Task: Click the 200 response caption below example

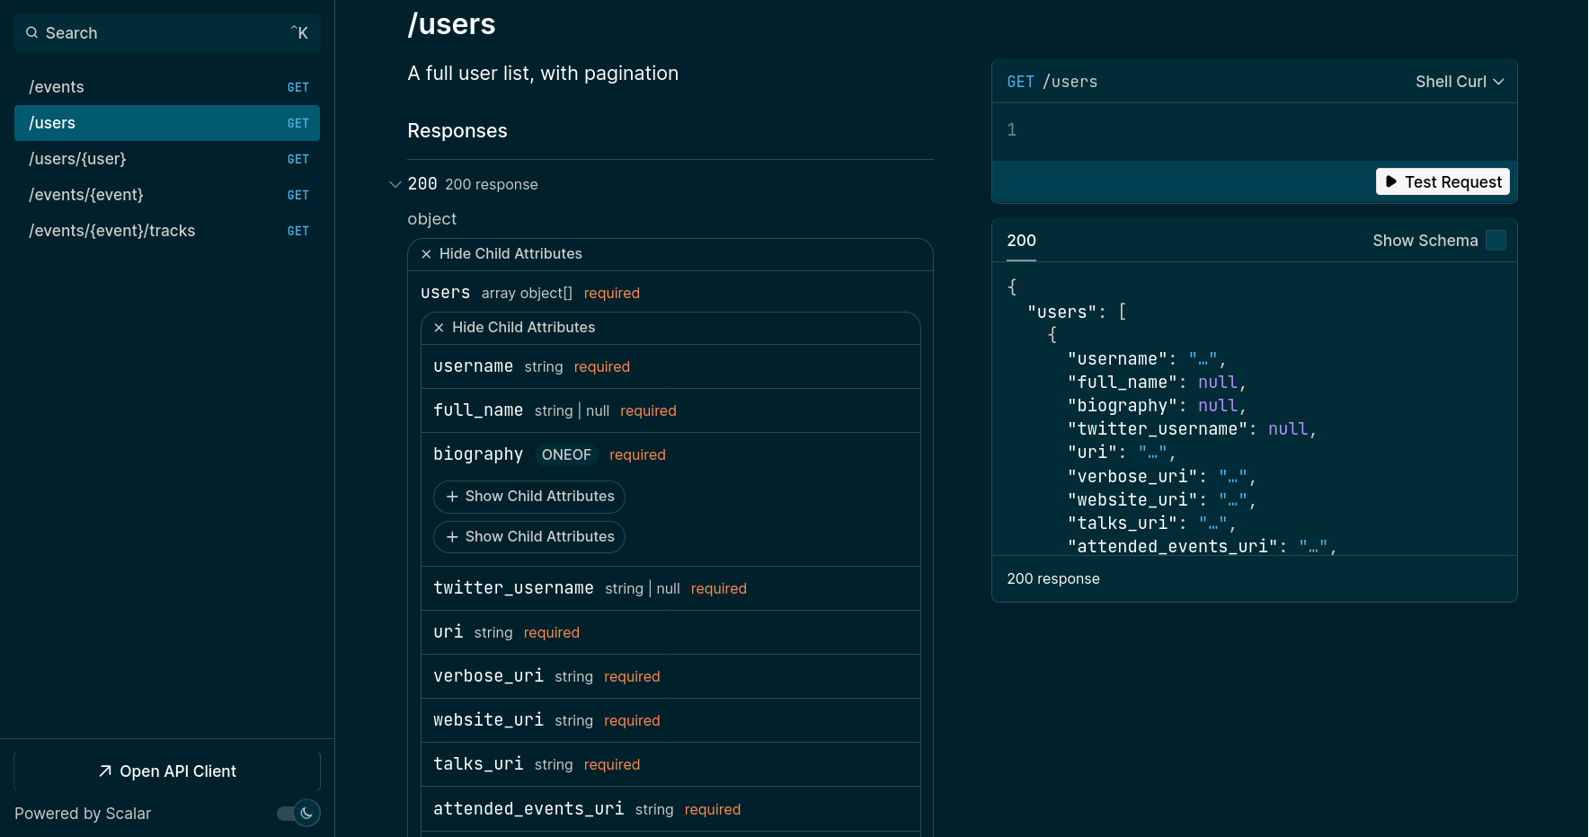Action: (x=1053, y=579)
